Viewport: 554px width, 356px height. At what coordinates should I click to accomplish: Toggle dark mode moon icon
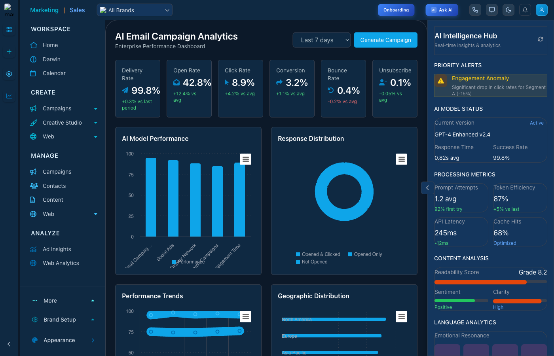(x=508, y=10)
